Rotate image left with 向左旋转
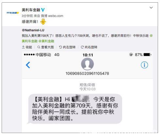 pyautogui.click(x=67, y=47)
